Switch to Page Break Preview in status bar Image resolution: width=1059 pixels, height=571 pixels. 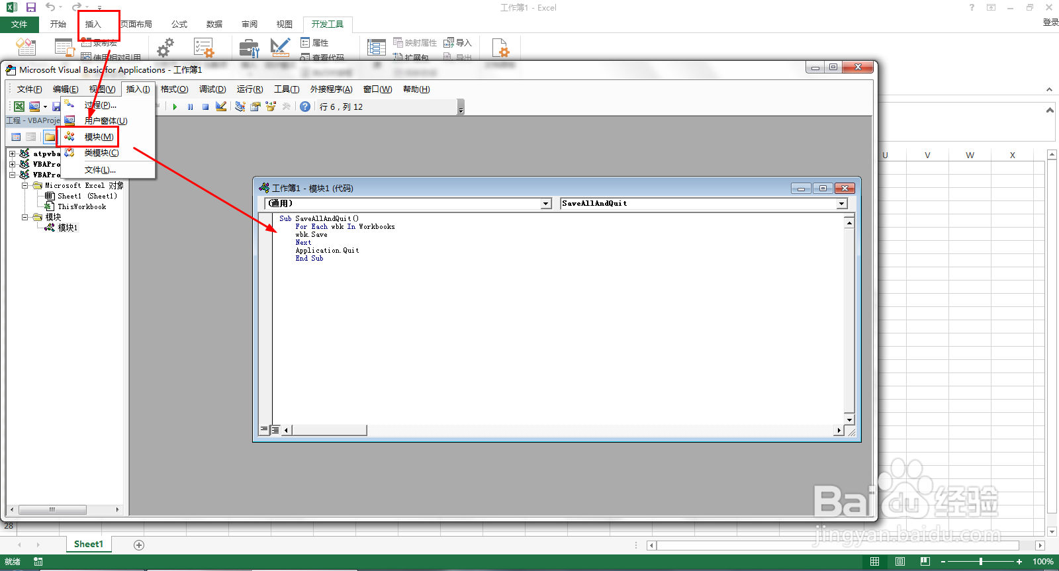[x=925, y=562]
